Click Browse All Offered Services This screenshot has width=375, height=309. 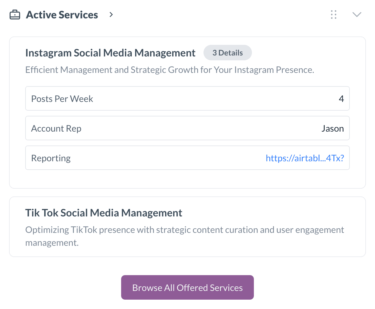pos(187,287)
